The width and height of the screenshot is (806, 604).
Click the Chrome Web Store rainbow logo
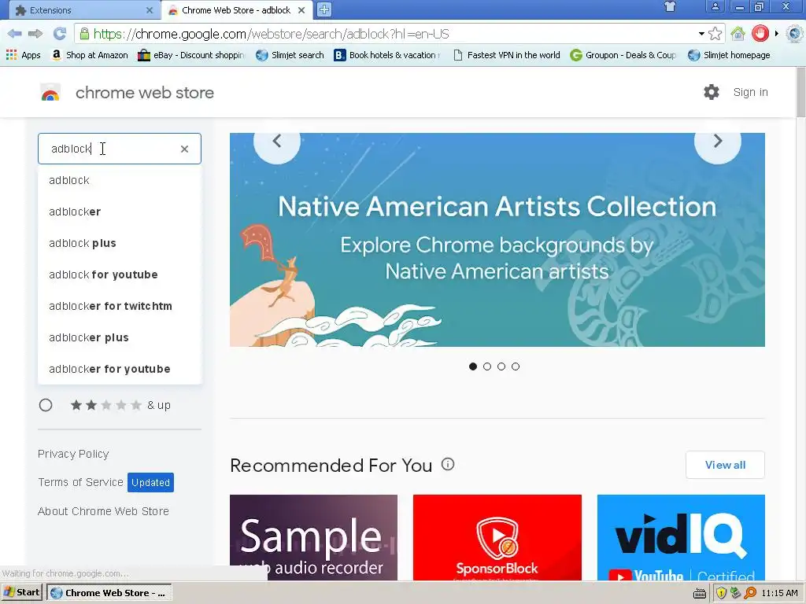click(50, 93)
